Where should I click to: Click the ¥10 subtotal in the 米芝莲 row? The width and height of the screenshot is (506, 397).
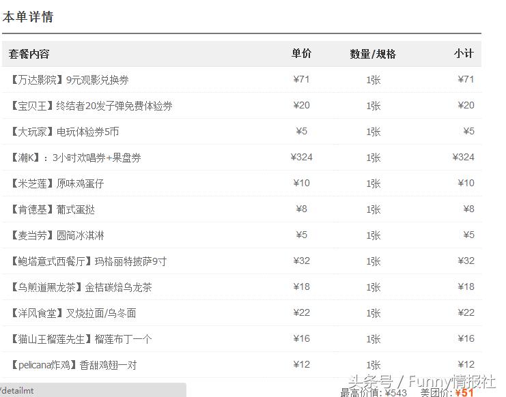click(466, 183)
